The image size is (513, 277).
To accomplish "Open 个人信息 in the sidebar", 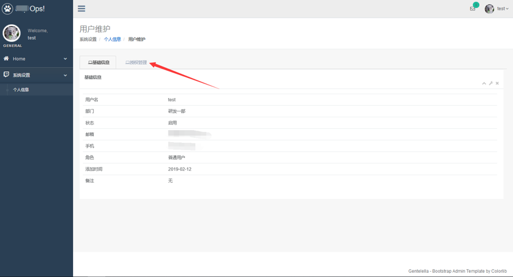I will click(x=21, y=90).
